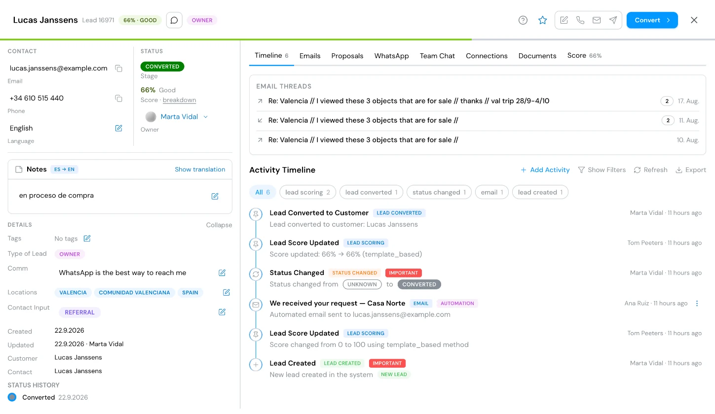This screenshot has width=715, height=414.
Task: Open the Score 66% tab
Action: pos(584,56)
